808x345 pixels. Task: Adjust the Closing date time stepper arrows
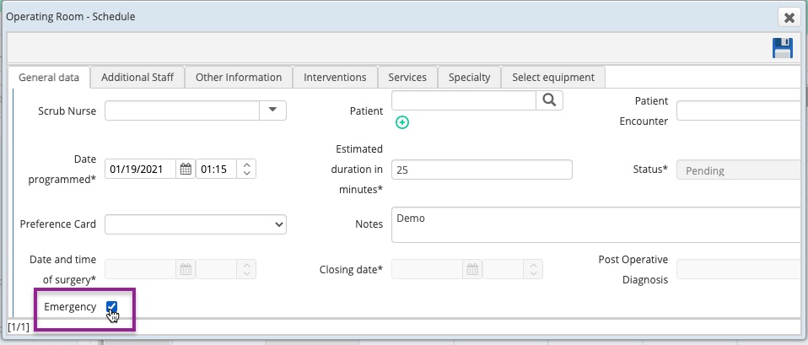click(x=533, y=269)
